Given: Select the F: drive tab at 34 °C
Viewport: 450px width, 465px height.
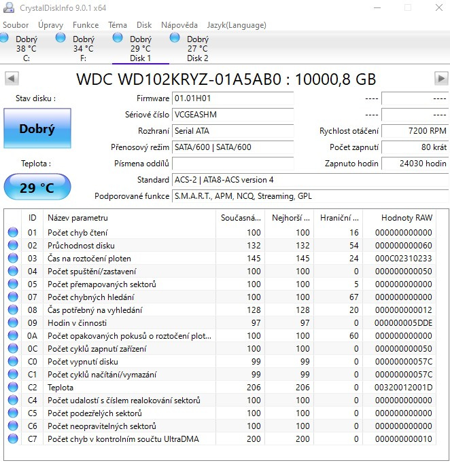Looking at the screenshot, I should coord(83,48).
